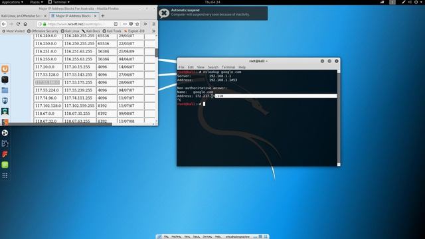Open the Places menu
Viewport: 425px width, 239px height.
[x=37, y=2]
